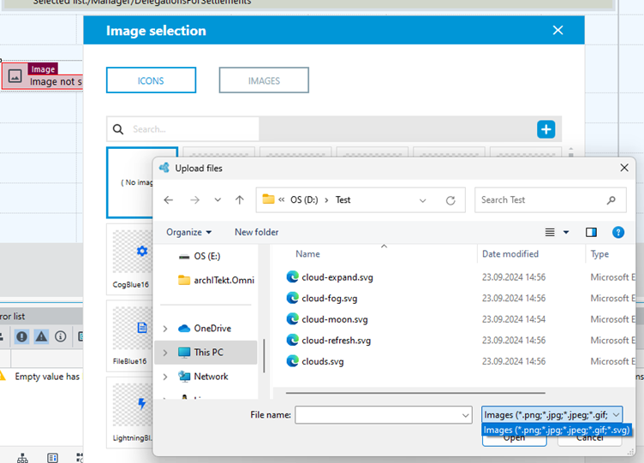Refresh the Test folder listing

[x=450, y=200]
